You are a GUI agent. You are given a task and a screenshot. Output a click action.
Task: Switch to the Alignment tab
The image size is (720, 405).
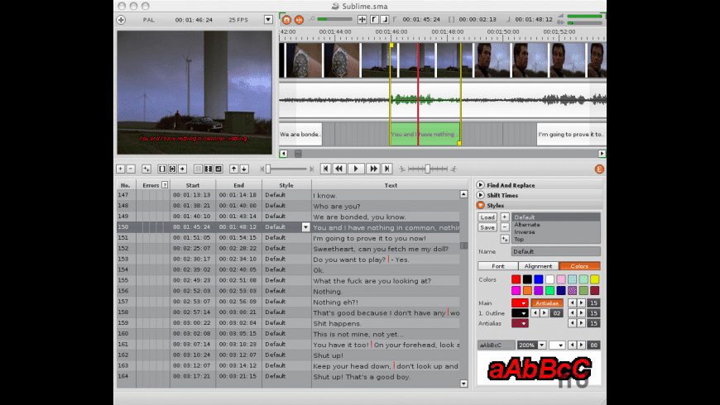coord(538,266)
